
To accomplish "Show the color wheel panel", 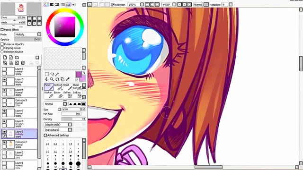I will click(46, 4).
